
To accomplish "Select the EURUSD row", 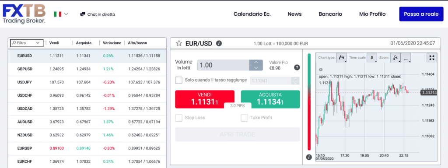I will point(87,56).
